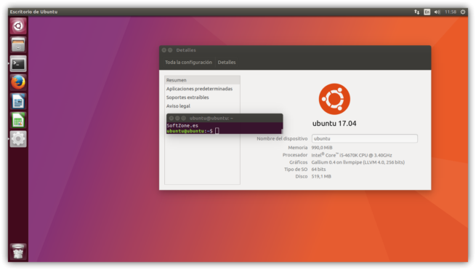Minimize the Detalles window
476x270 pixels.
point(170,50)
